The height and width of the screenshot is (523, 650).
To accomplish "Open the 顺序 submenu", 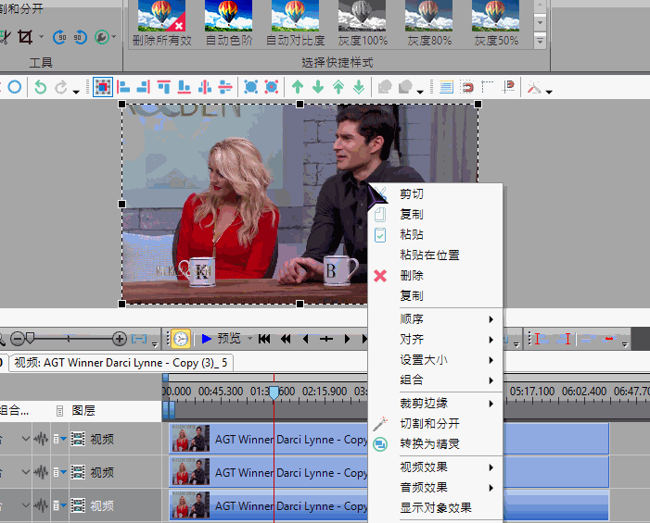I will tap(435, 319).
